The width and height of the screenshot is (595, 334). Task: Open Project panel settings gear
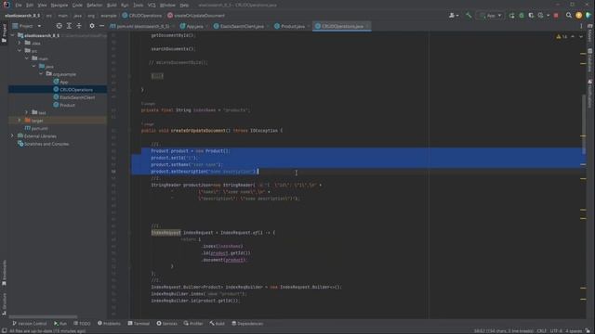click(x=92, y=26)
